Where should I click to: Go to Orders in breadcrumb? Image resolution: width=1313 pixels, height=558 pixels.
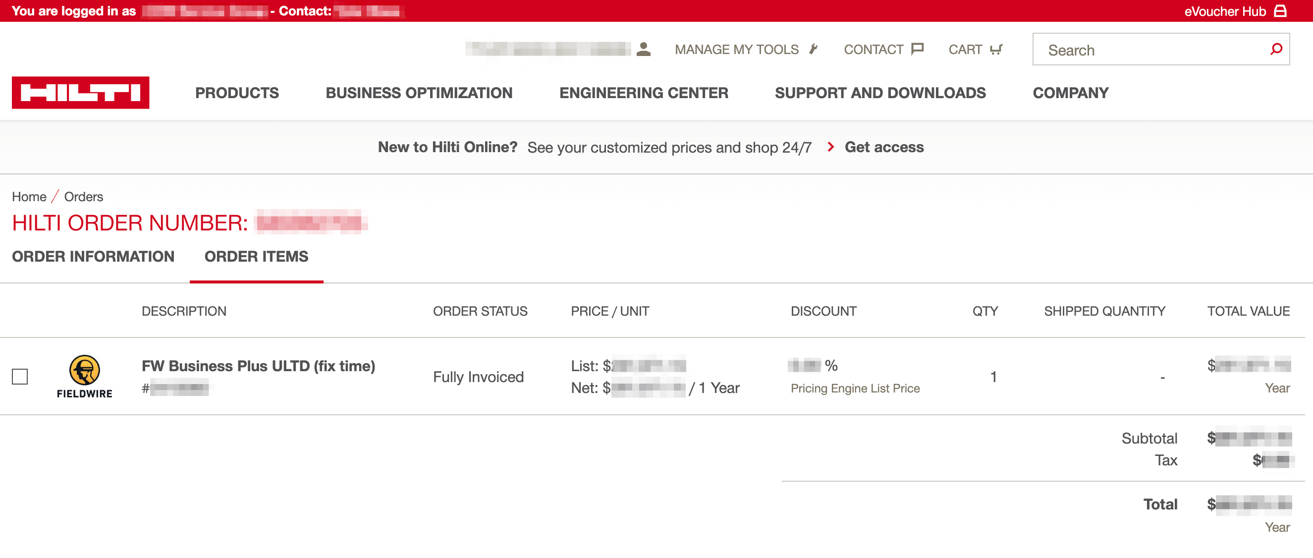point(84,197)
